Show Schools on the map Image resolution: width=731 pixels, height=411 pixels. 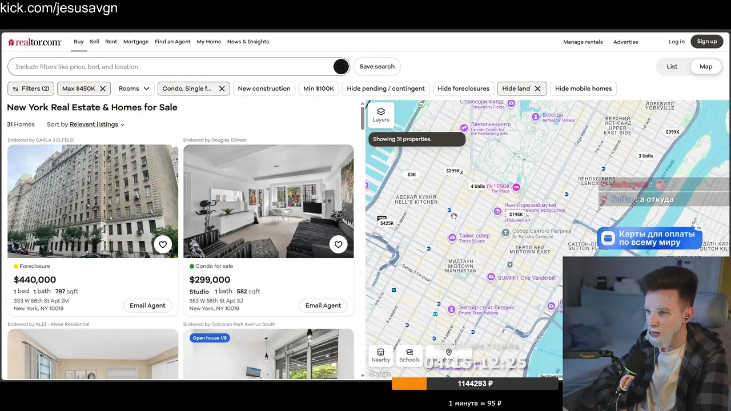click(x=409, y=355)
